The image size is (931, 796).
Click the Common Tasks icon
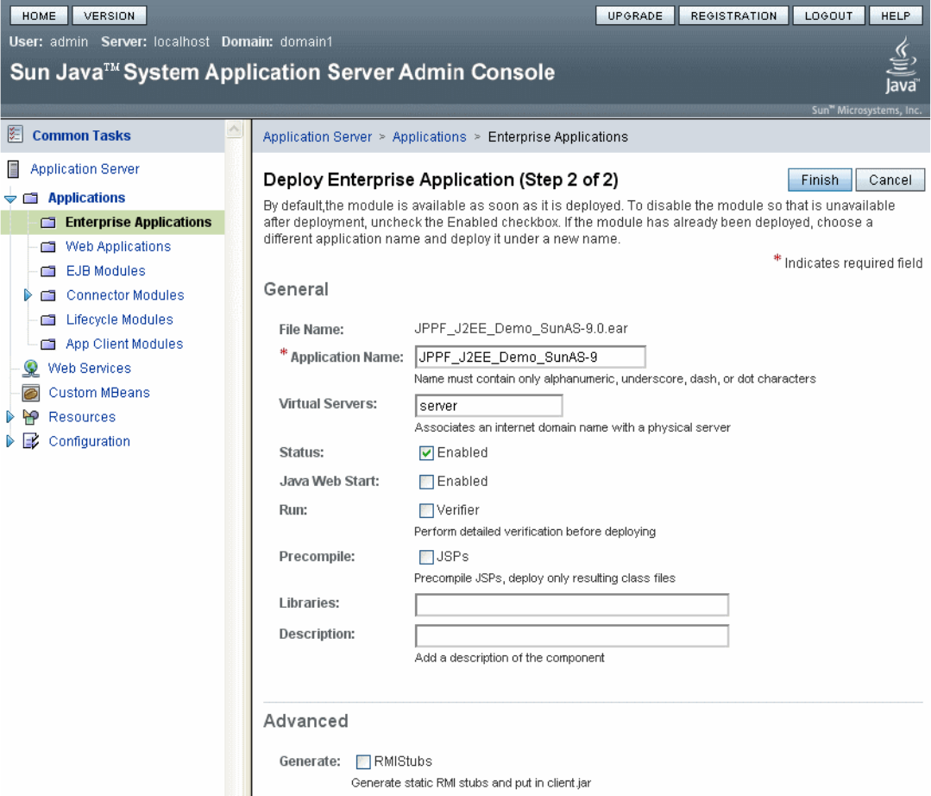[x=15, y=135]
